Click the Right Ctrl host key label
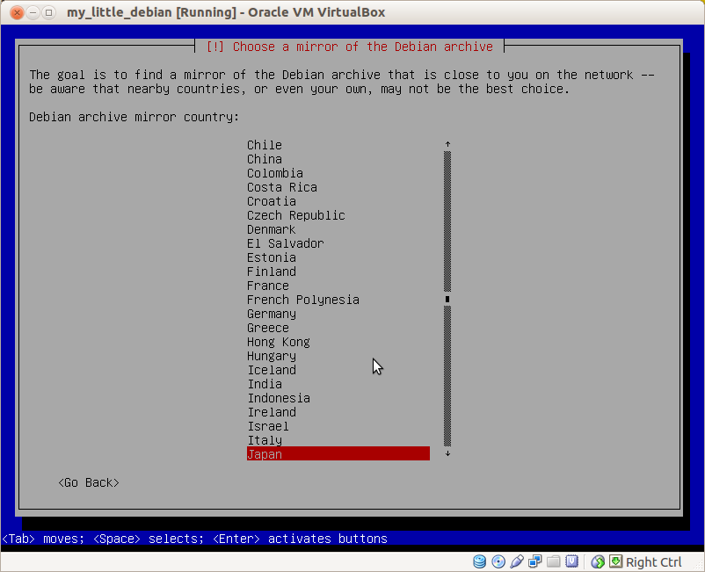 (653, 562)
